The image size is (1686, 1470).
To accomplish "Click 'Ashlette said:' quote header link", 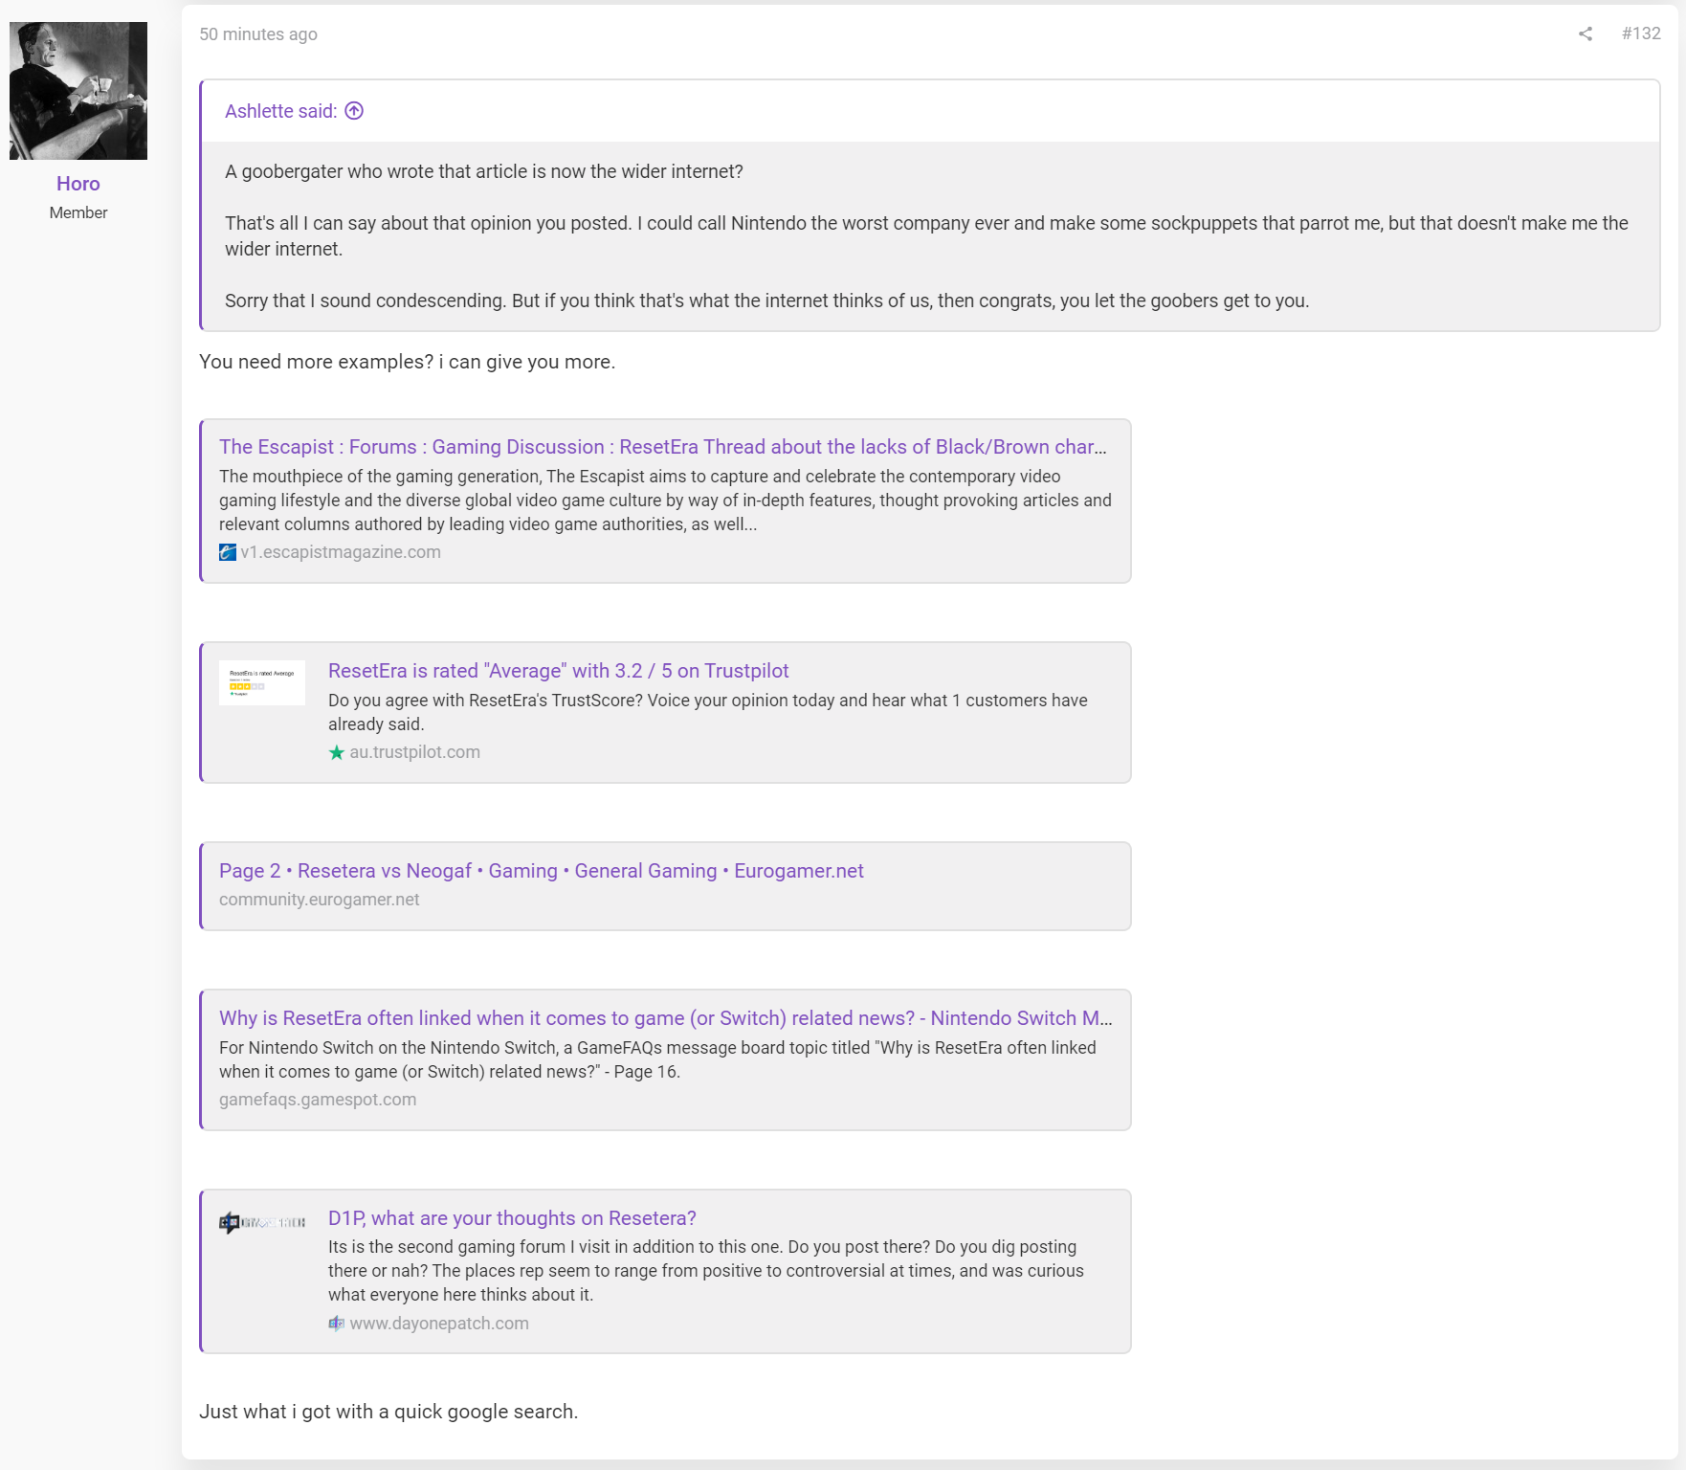I will [x=280, y=111].
